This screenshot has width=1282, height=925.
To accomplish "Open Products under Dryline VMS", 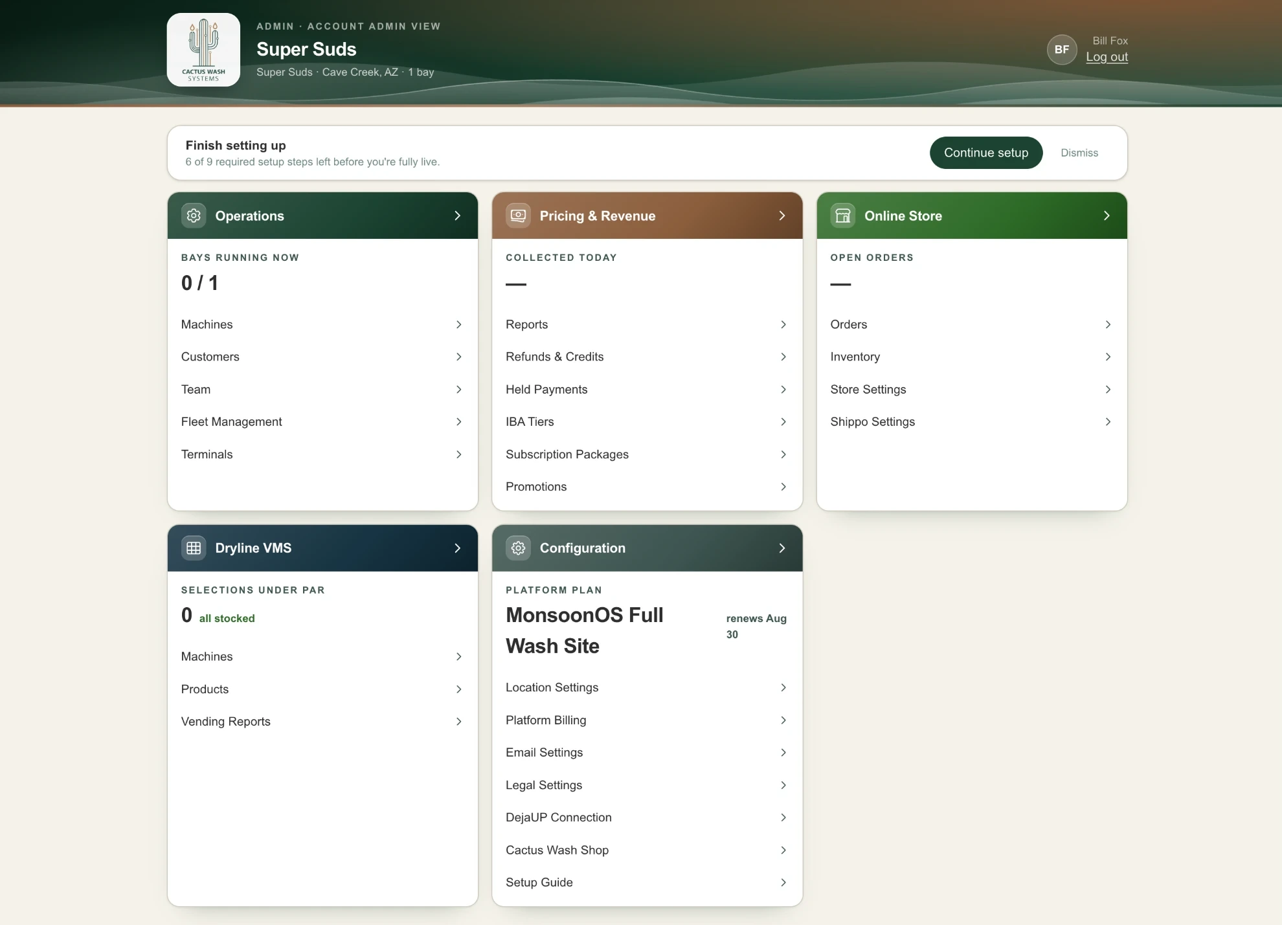I will (x=322, y=689).
